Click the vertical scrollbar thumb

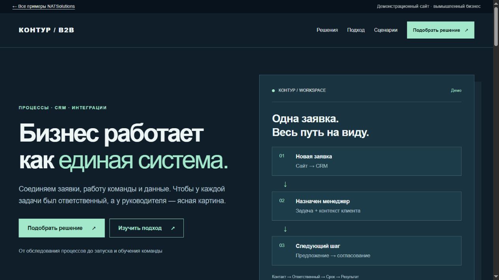click(x=496, y=26)
